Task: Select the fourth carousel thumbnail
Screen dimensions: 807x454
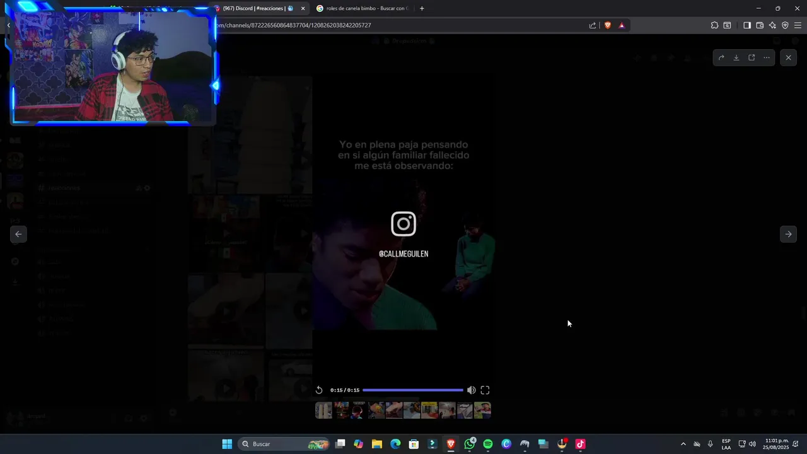Action: (x=376, y=410)
